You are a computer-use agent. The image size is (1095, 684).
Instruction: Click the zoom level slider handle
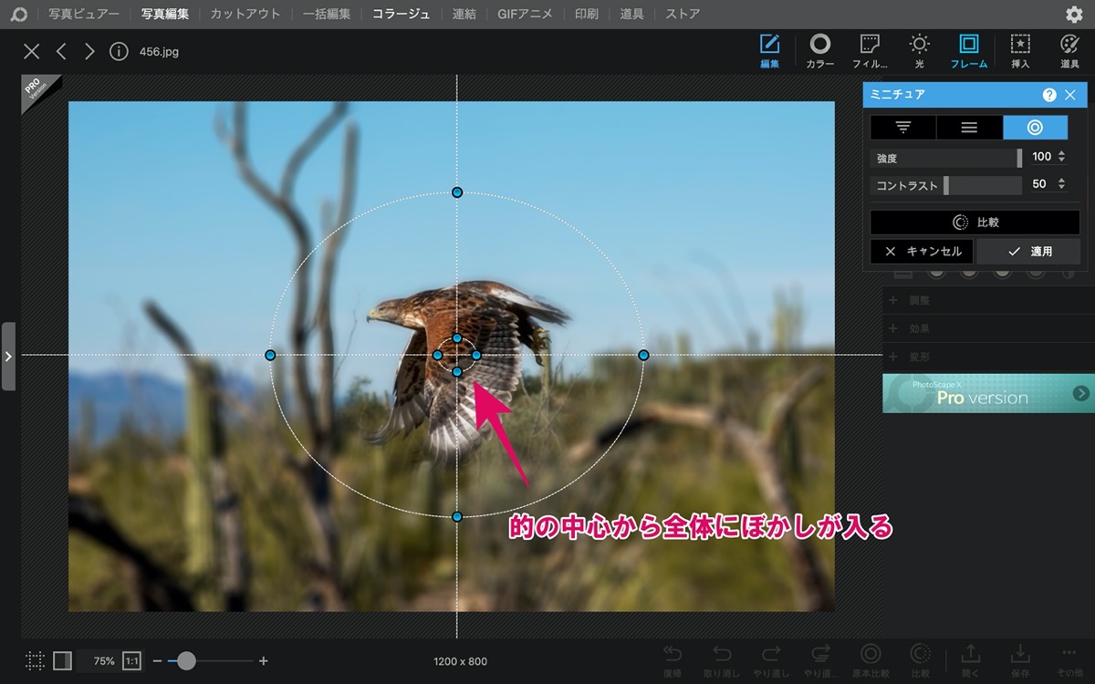(x=186, y=660)
